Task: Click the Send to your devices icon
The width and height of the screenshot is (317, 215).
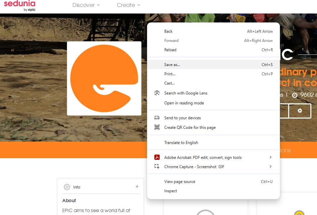Action: click(x=157, y=118)
